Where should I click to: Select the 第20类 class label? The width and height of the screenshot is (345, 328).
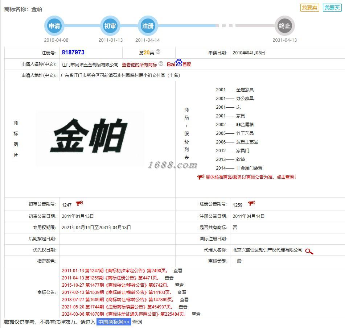click(x=147, y=53)
